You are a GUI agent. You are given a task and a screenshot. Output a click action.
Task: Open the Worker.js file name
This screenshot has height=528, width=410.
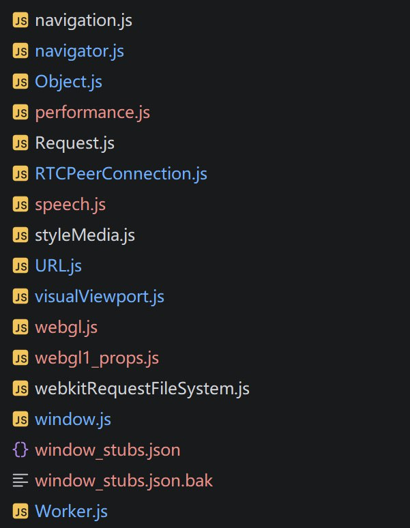click(x=71, y=512)
